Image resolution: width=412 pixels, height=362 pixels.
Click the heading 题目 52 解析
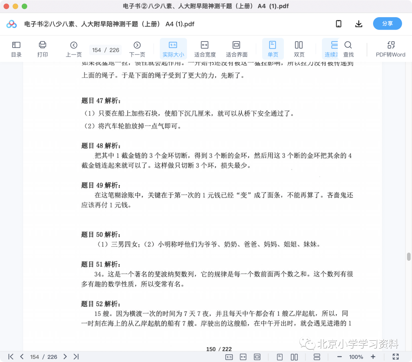pos(101,304)
